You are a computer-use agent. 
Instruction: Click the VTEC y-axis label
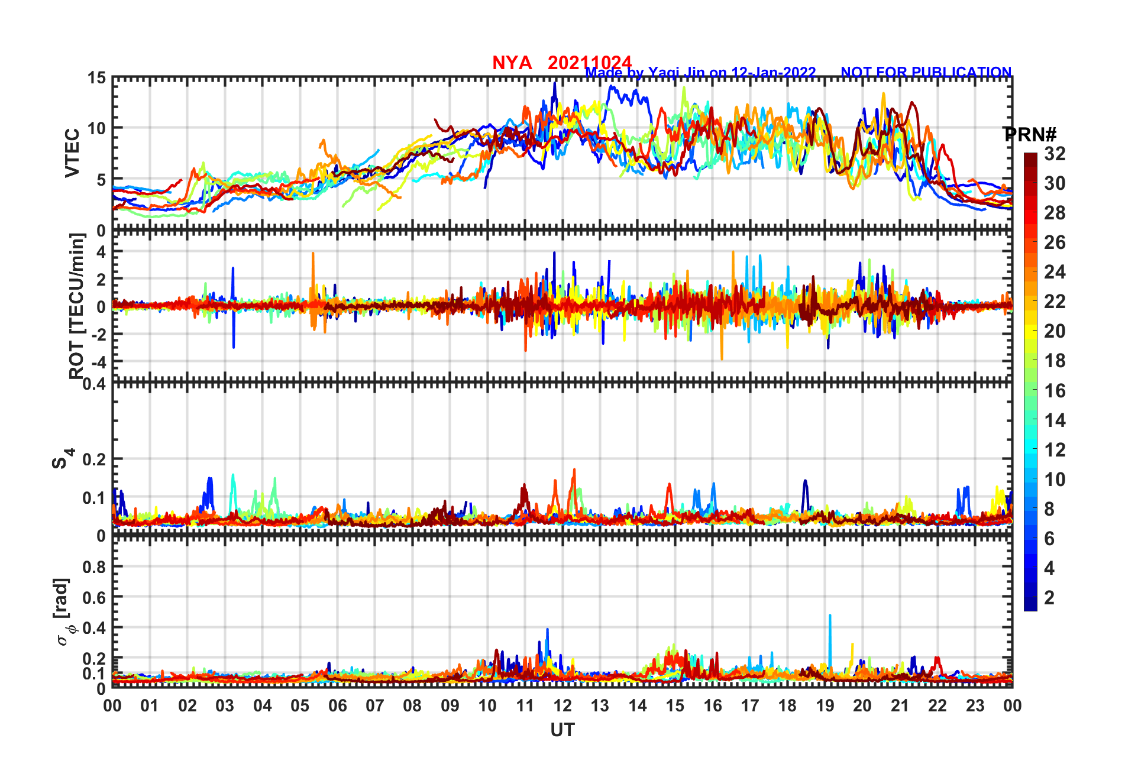coord(72,153)
